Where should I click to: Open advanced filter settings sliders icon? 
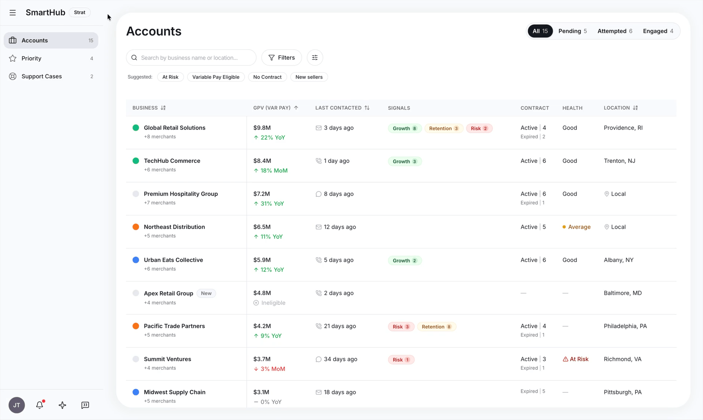[315, 57]
